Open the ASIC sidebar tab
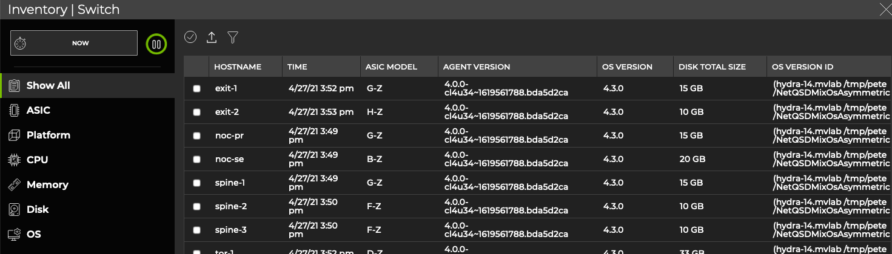Viewport: 892px width, 254px height. click(38, 110)
